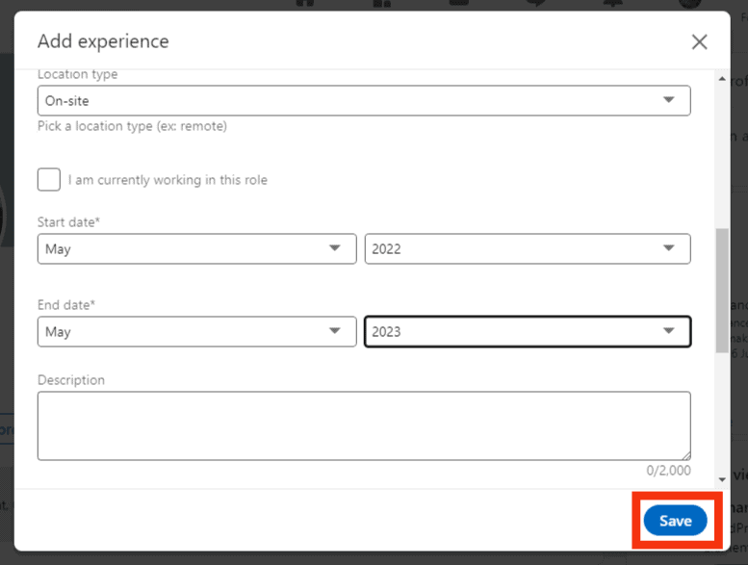
Task: Click the 'Pick a location type (ex: remote)' hint
Action: (132, 126)
